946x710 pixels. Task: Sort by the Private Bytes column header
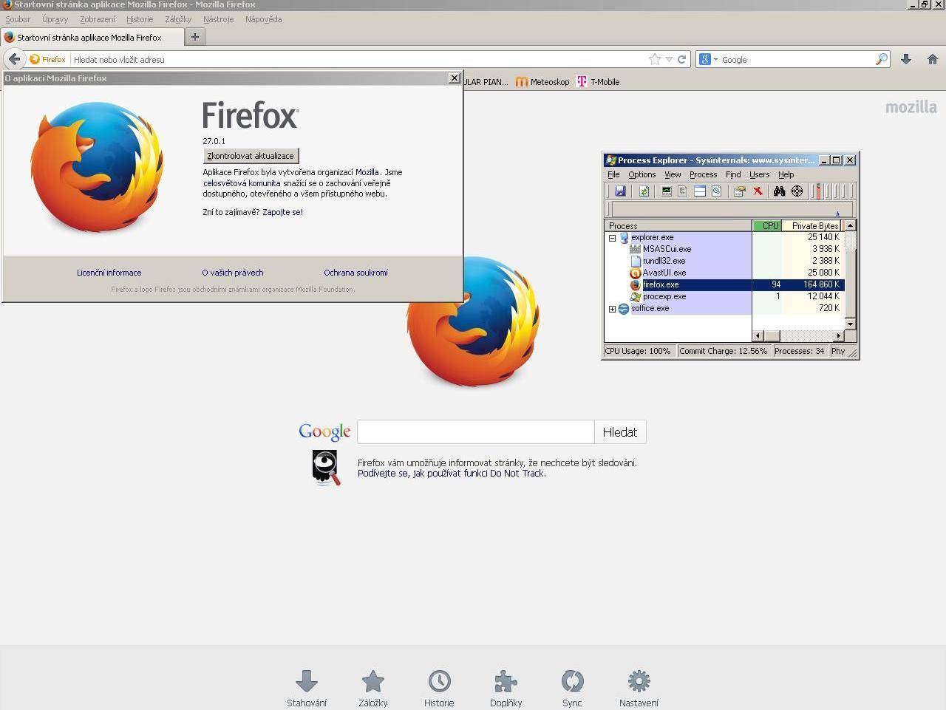pos(812,225)
